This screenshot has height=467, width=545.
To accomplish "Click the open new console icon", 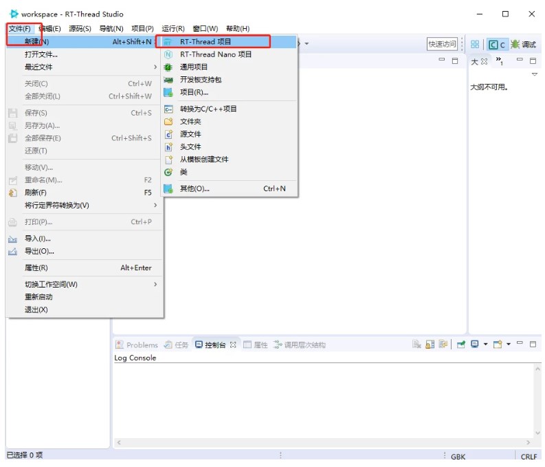I will tap(498, 345).
